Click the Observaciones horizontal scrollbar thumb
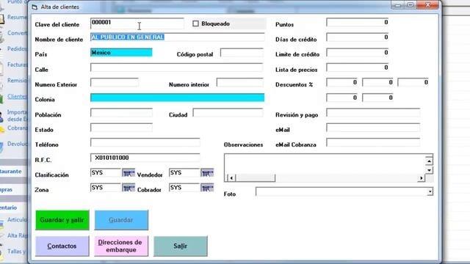Viewport: 470px width, 264px height. click(255, 178)
